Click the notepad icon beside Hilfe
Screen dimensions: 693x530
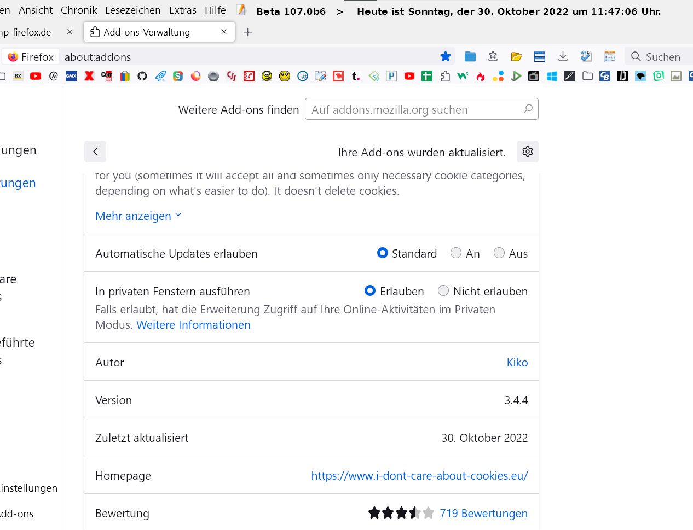[x=241, y=10]
